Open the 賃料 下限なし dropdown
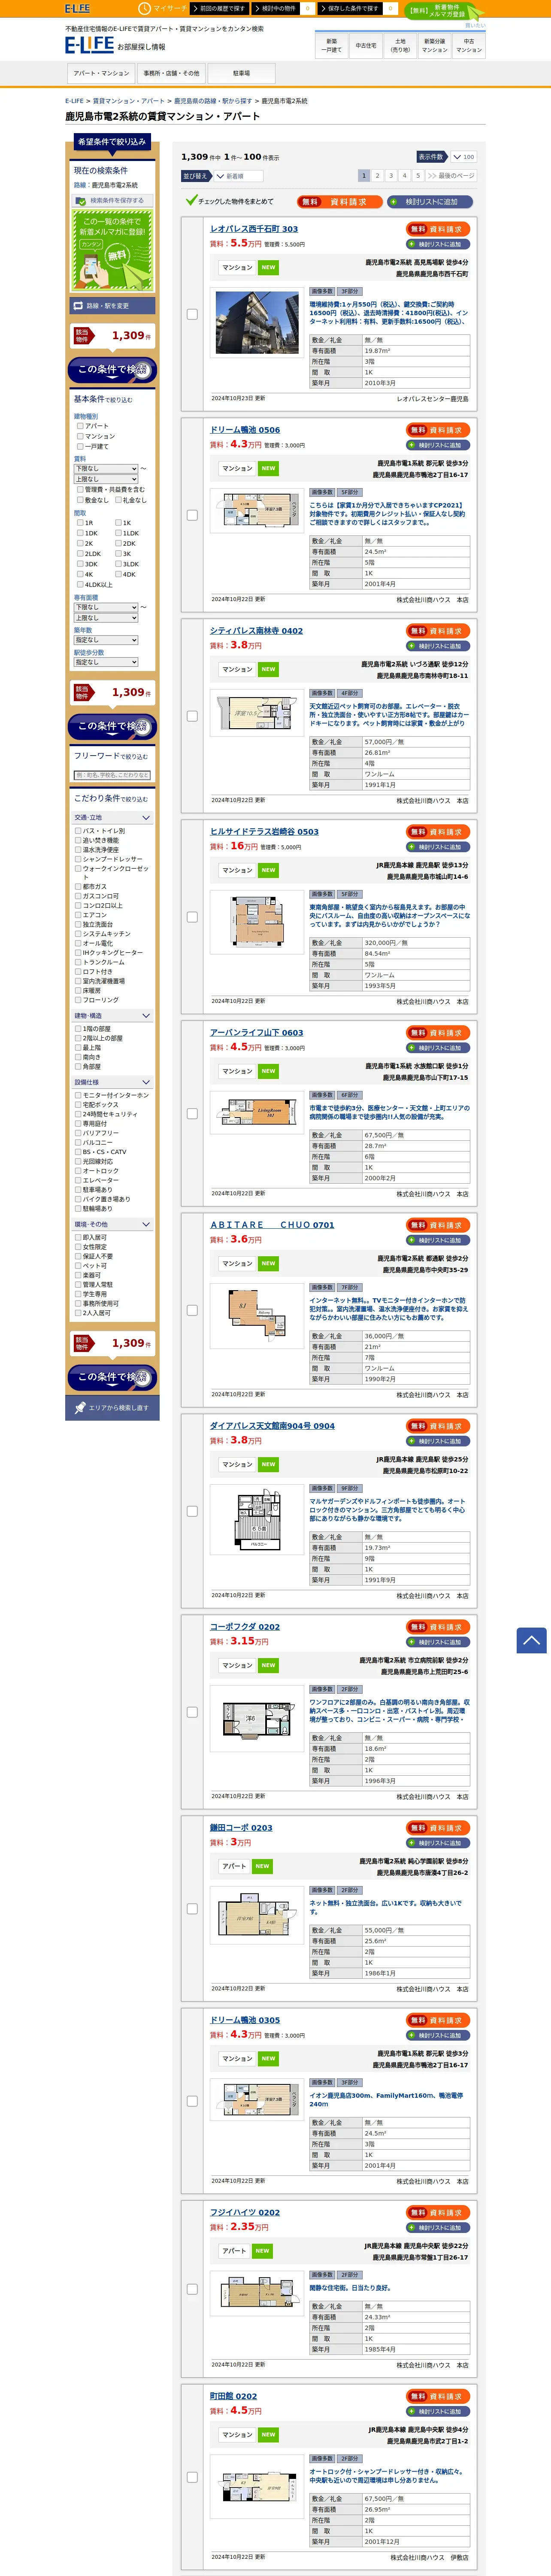 point(105,469)
